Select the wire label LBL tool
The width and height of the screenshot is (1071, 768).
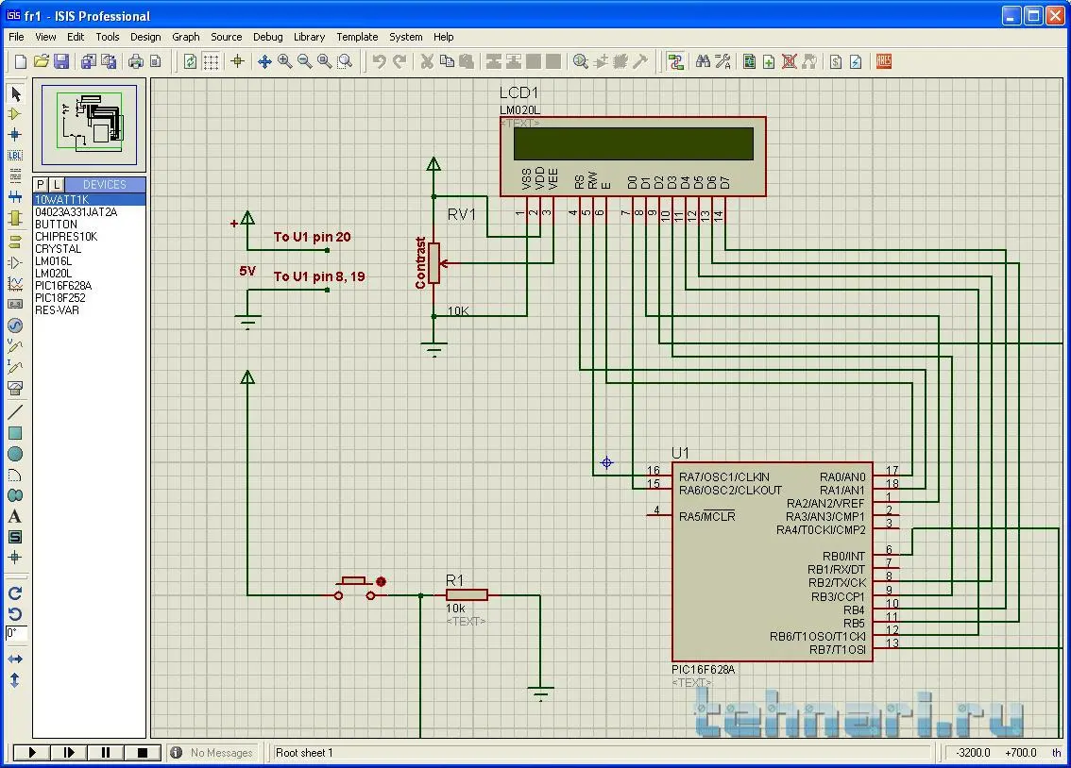click(15, 156)
